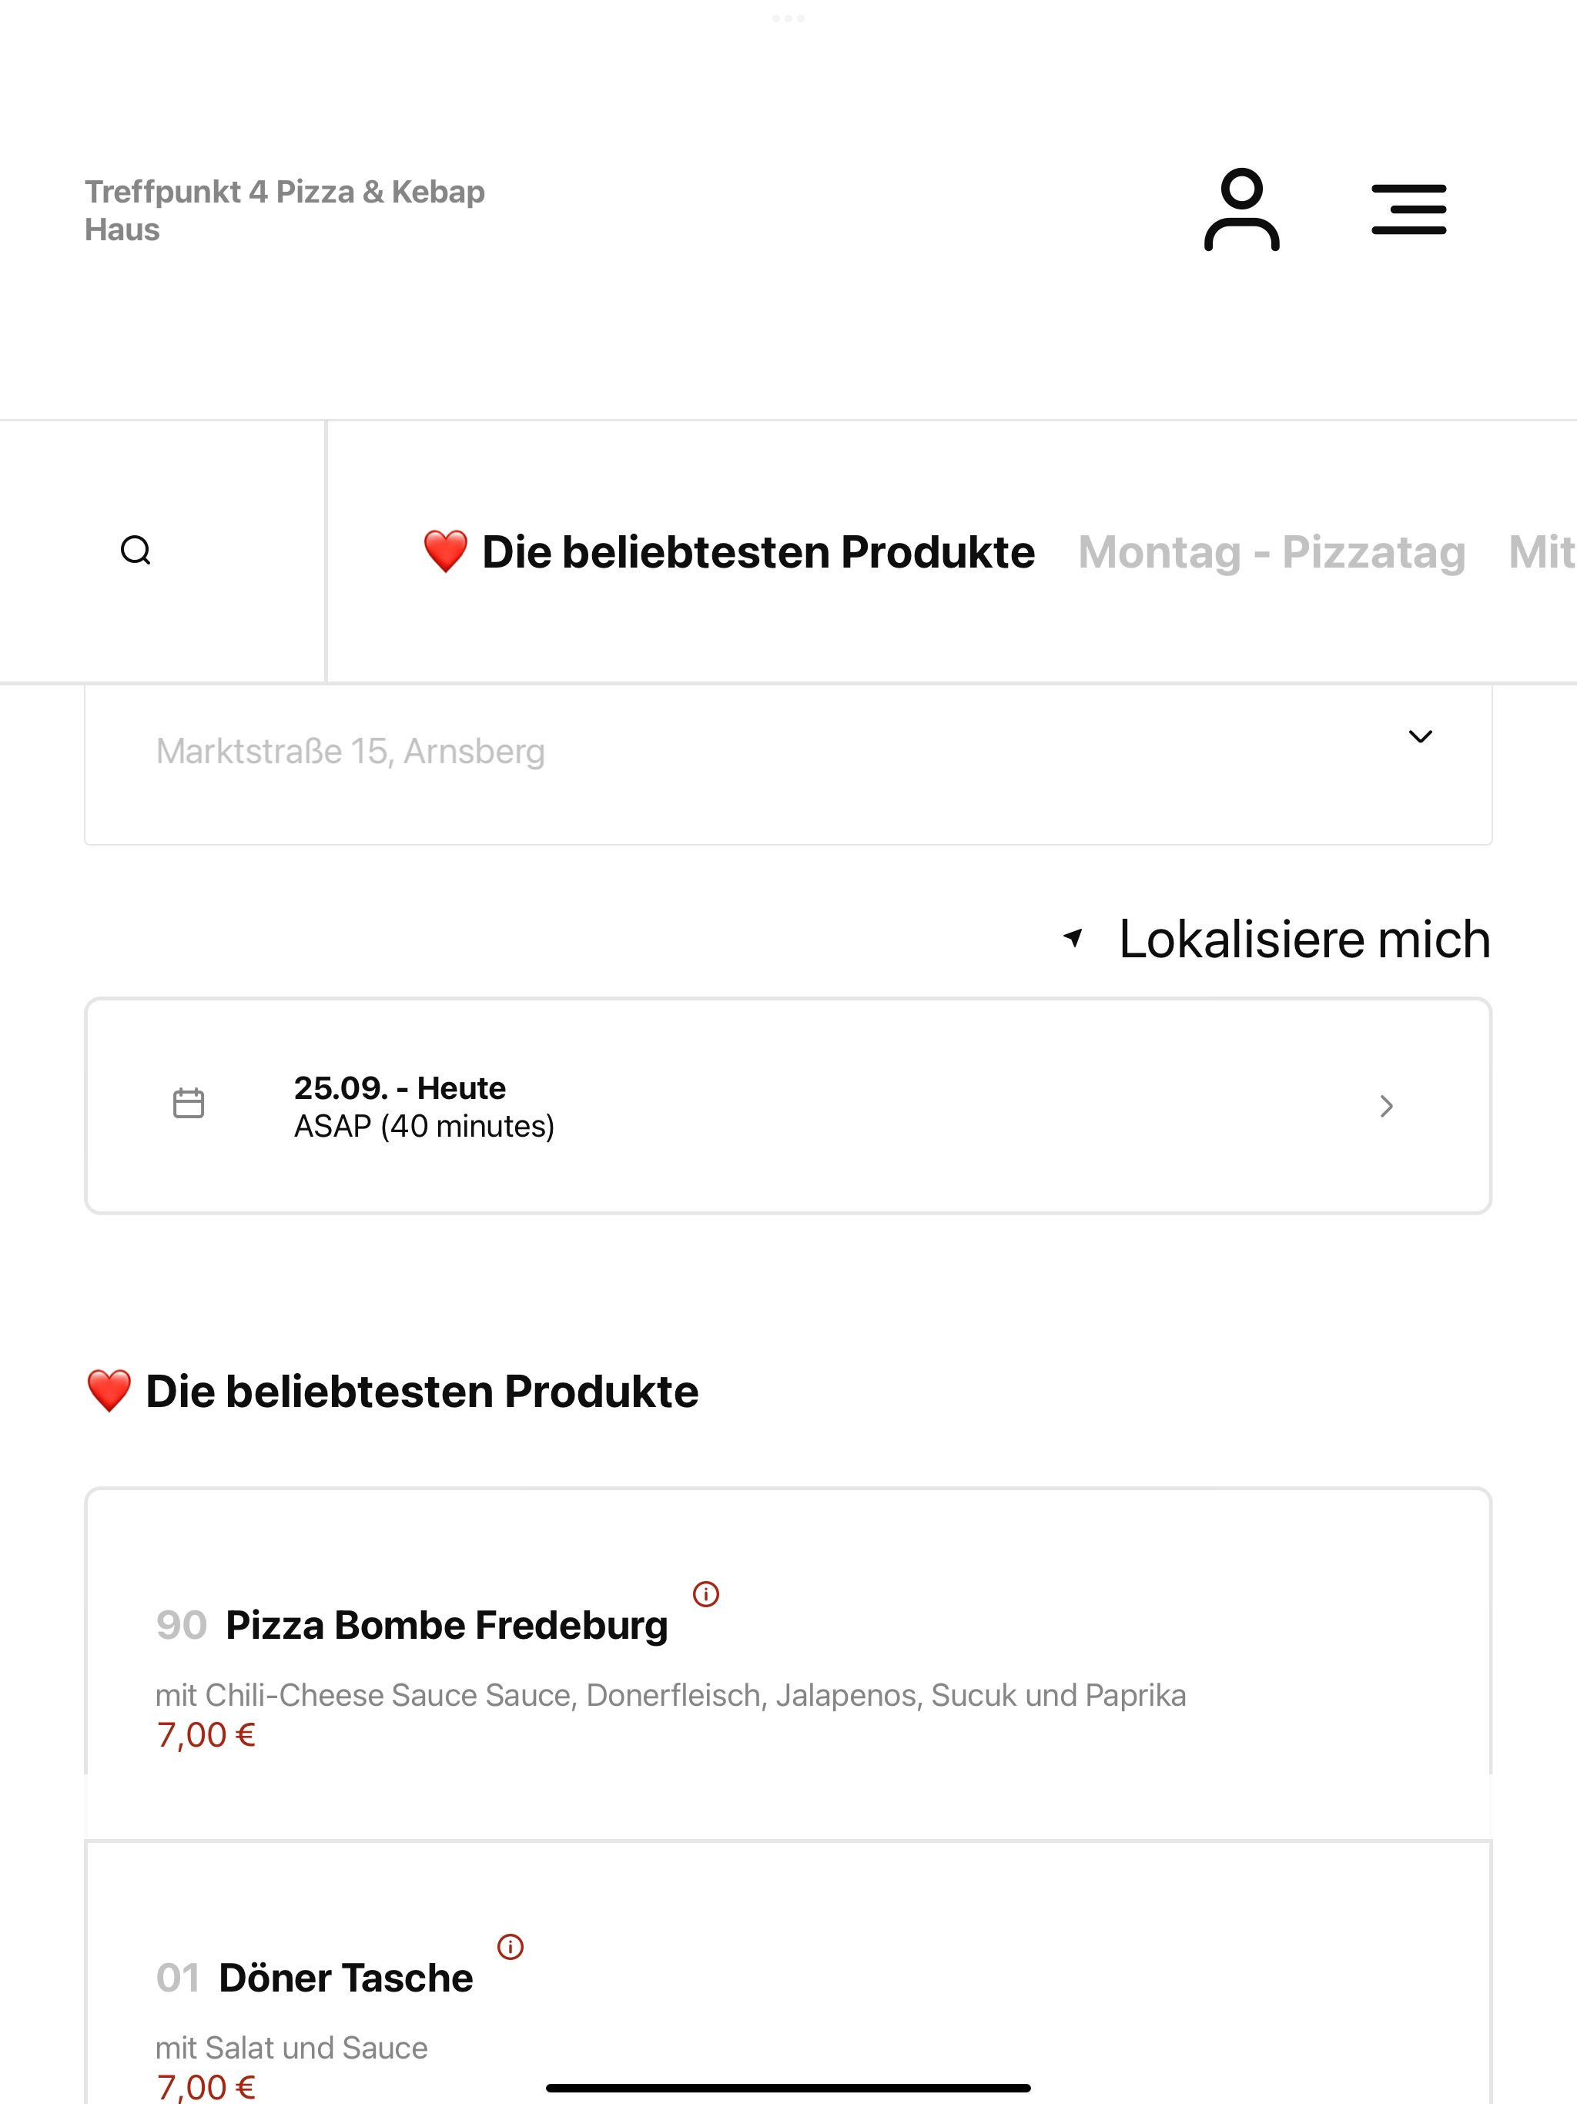Open the Marktstraße 15, Arnsberg address field
This screenshot has width=1577, height=2104.
click(x=788, y=764)
